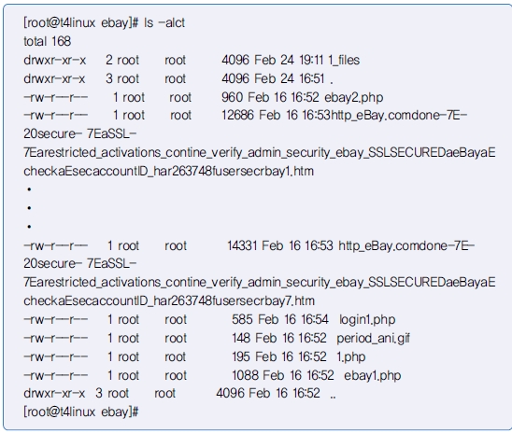Select the login1.php filename
Image resolution: width=512 pixels, height=433 pixels.
pos(367,319)
